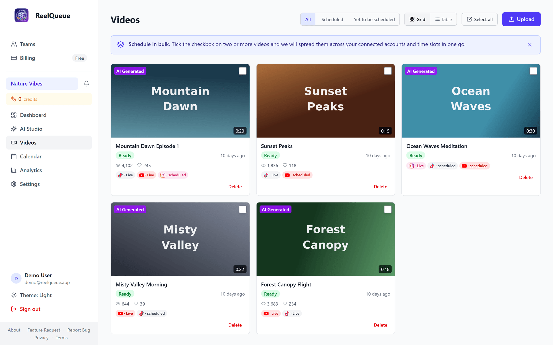This screenshot has height=345, width=553.
Task: Dismiss the Schedule in bulk banner
Action: [529, 45]
